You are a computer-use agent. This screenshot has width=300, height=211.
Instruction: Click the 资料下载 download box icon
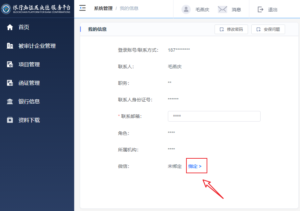(x=10, y=120)
